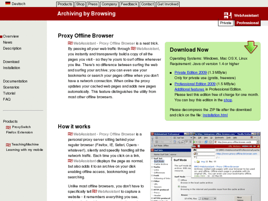
Task: Open the ProxySwitch product link
Action: click(x=21, y=127)
